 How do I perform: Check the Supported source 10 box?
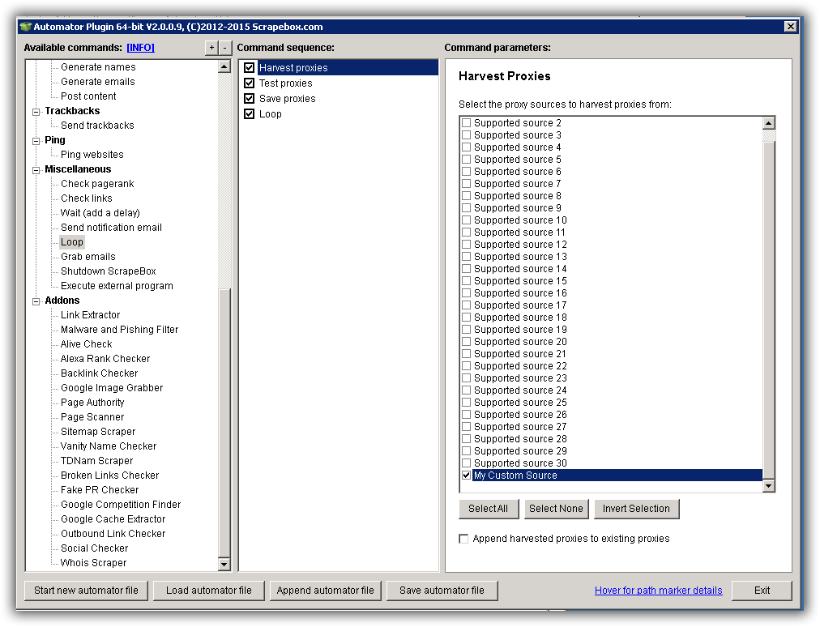pyautogui.click(x=467, y=220)
